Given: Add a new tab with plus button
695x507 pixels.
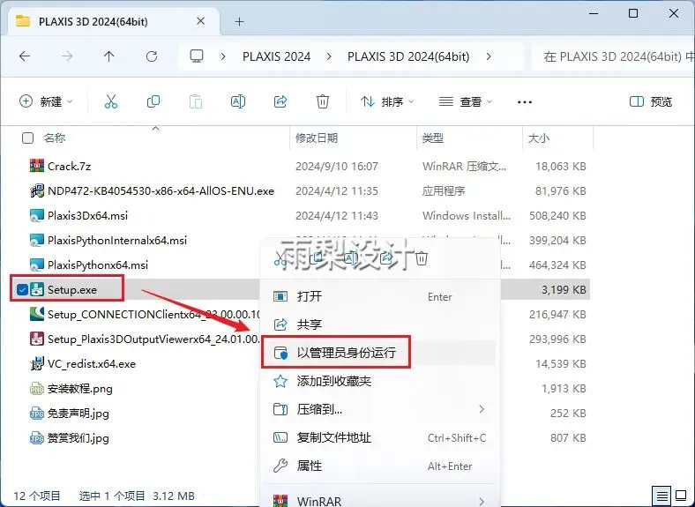Looking at the screenshot, I should pyautogui.click(x=239, y=21).
